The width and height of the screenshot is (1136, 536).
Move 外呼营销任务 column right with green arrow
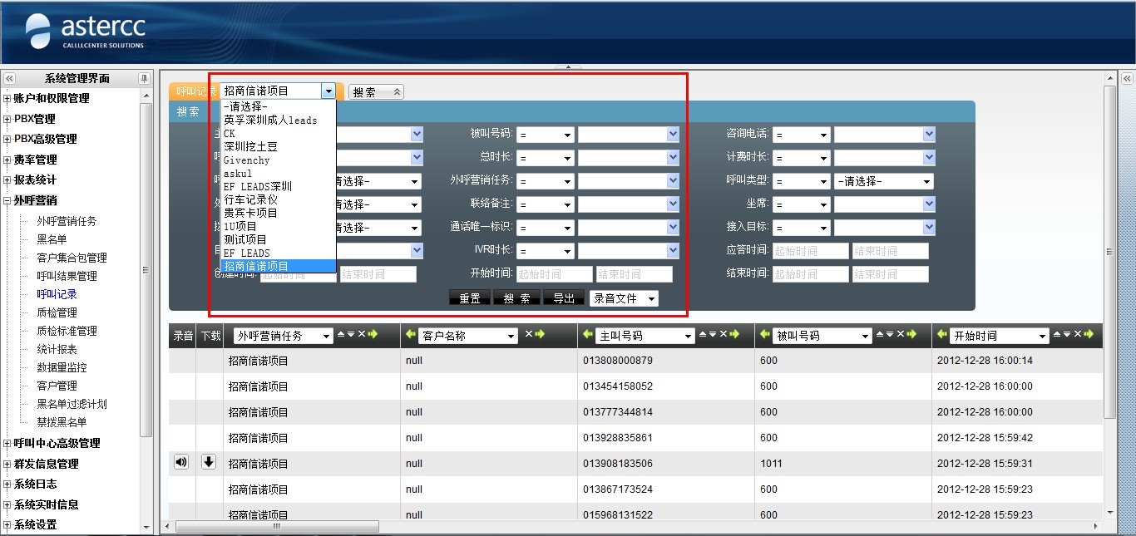[x=373, y=334]
